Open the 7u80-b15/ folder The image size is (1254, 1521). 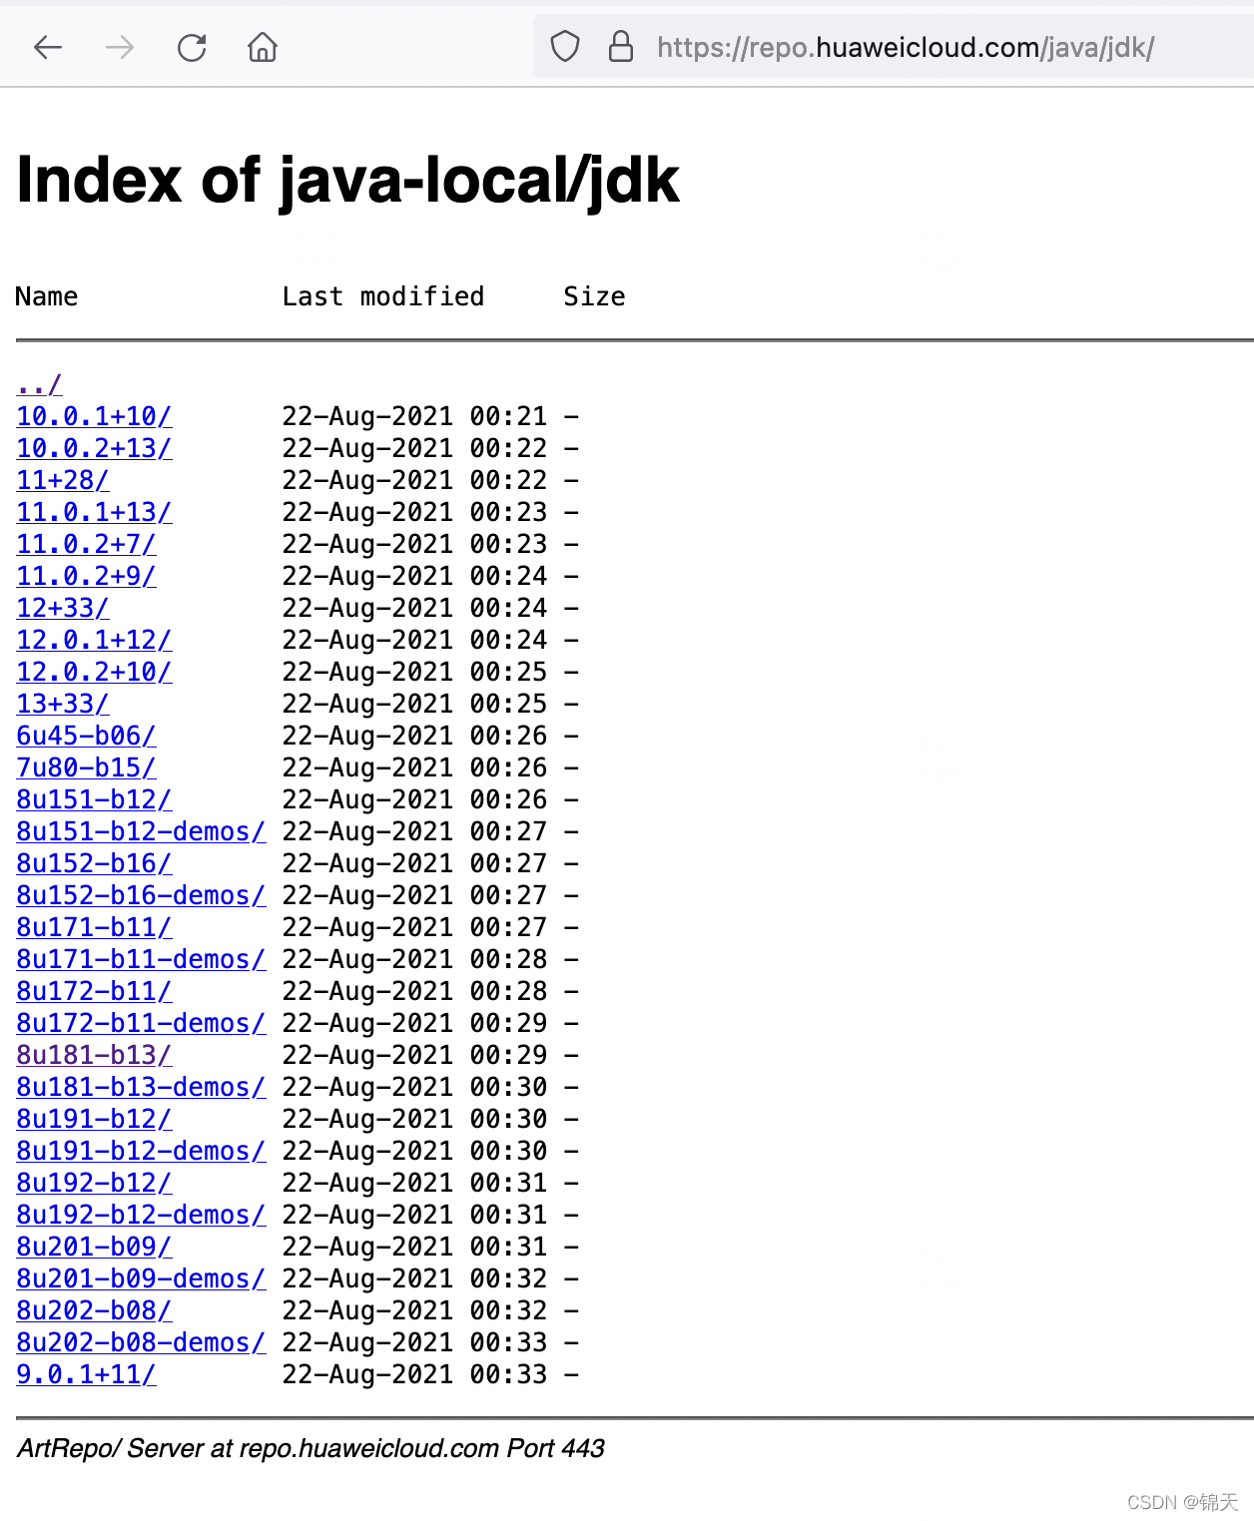[85, 767]
